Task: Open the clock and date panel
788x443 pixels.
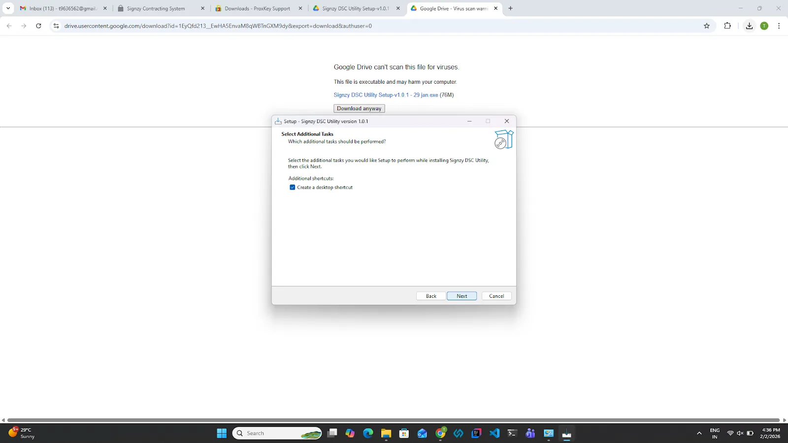Action: pos(770,433)
